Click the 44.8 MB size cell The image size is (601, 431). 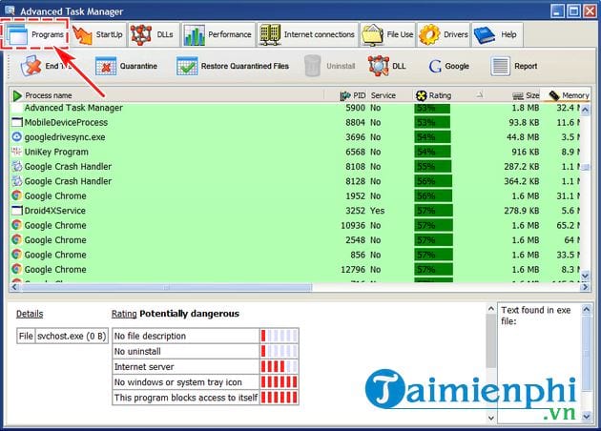[523, 137]
